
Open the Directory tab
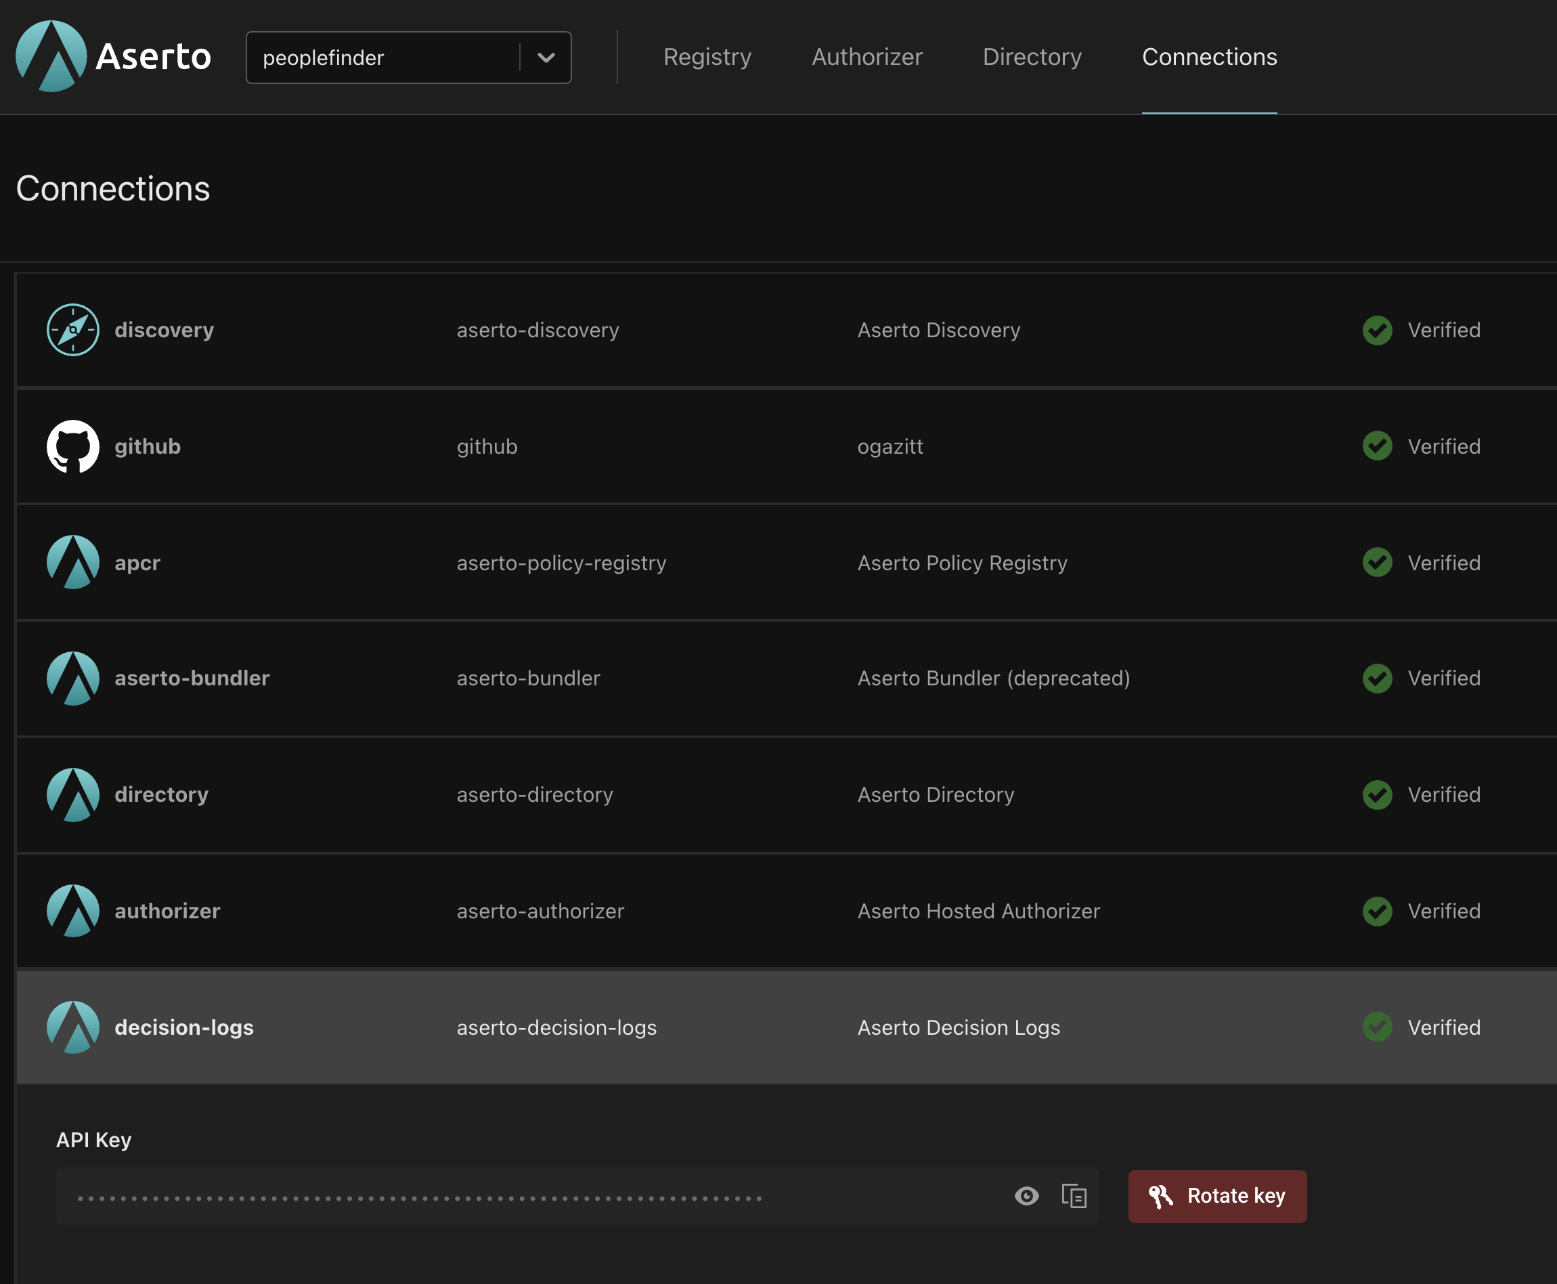pyautogui.click(x=1032, y=57)
